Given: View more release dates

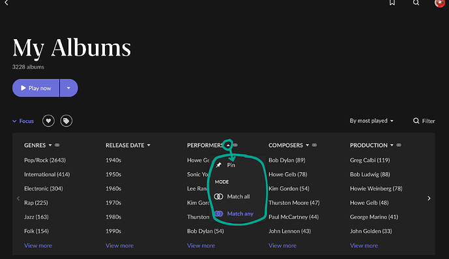Looking at the screenshot, I should (x=119, y=245).
